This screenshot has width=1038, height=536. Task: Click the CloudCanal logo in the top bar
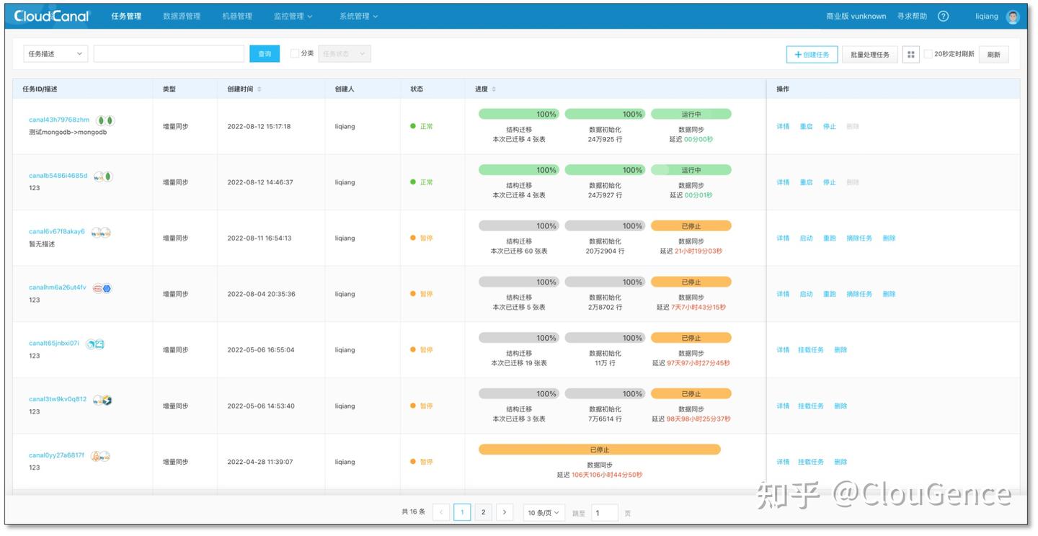tap(49, 16)
